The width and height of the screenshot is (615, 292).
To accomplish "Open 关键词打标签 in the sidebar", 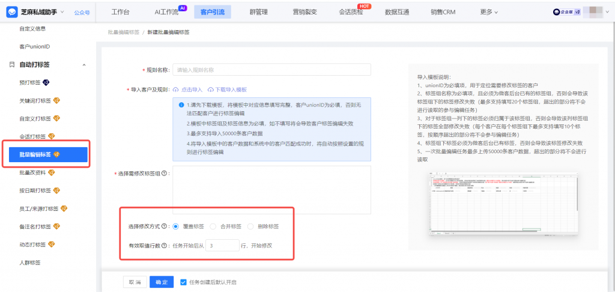I will [x=35, y=100].
